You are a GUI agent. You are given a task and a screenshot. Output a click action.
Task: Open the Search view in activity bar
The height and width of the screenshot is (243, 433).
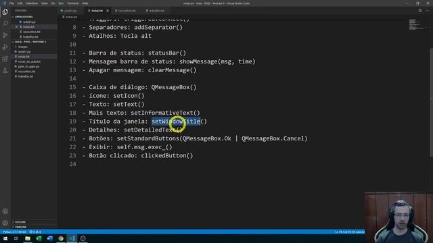click(5, 24)
